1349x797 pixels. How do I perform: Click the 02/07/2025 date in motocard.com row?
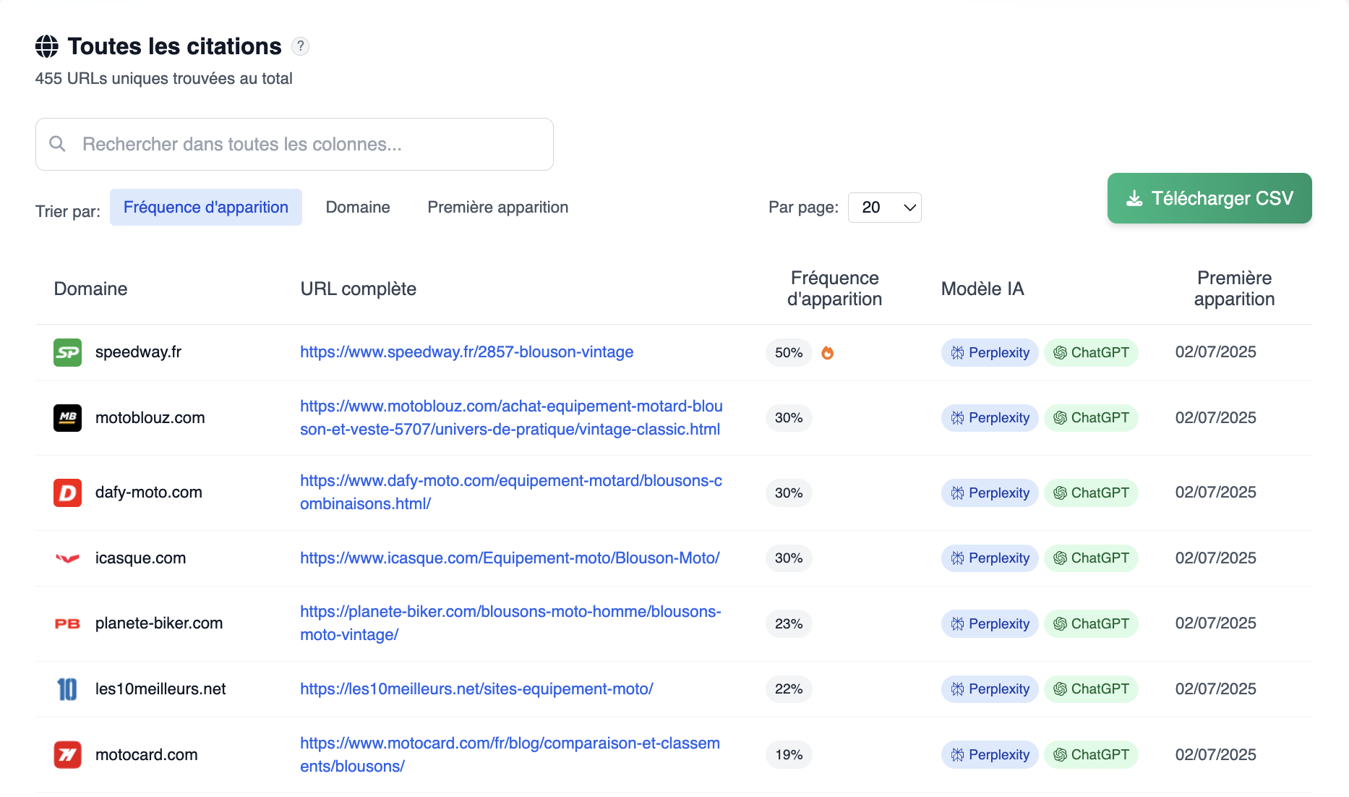coord(1216,755)
